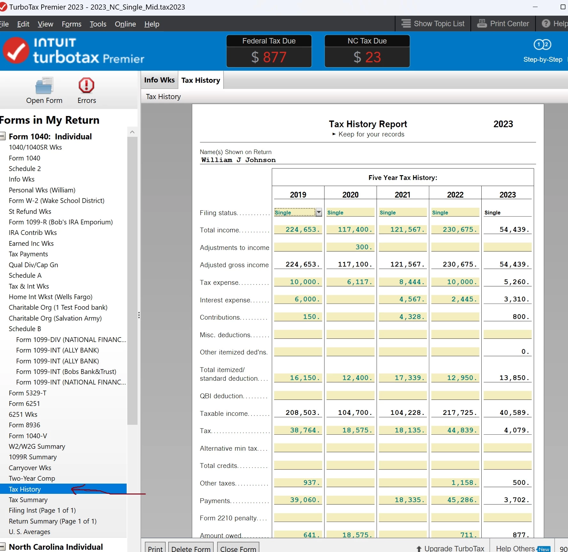The height and width of the screenshot is (552, 568).
Task: Collapse North Carolina Individual section
Action: point(3,547)
